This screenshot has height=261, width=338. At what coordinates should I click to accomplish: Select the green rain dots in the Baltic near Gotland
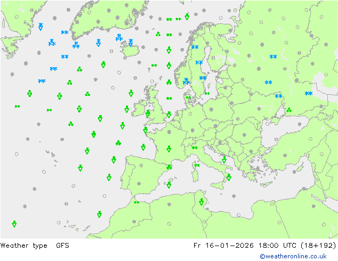[x=207, y=93]
